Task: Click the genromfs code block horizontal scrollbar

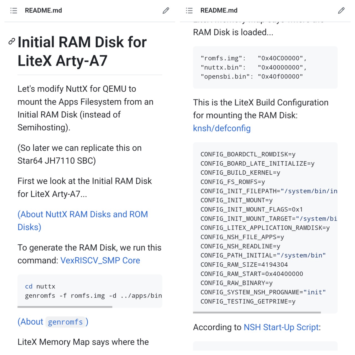Action: pos(65,307)
